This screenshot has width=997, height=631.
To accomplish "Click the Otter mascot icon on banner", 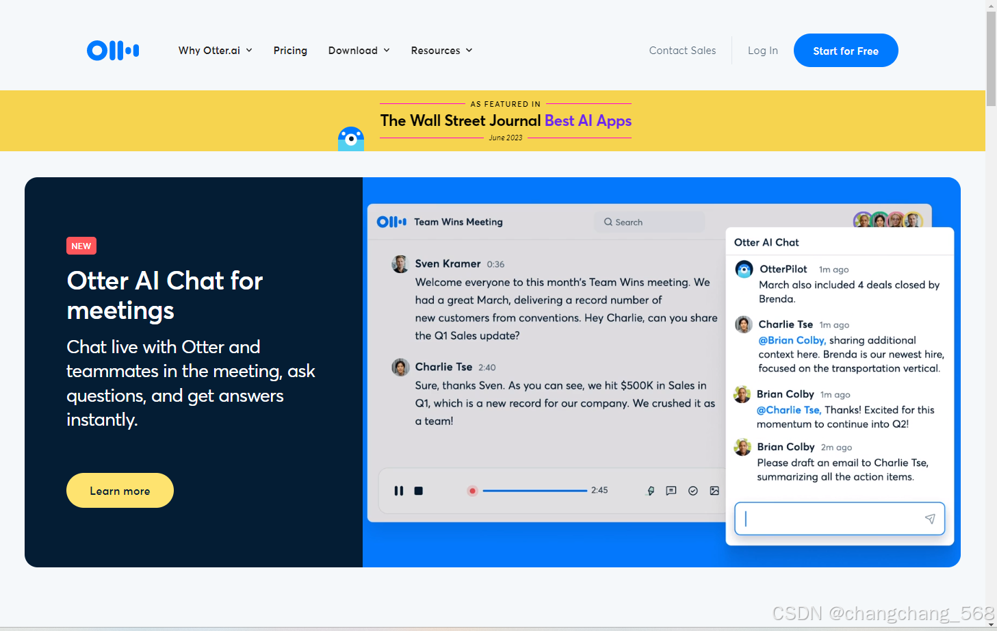I will pyautogui.click(x=351, y=139).
